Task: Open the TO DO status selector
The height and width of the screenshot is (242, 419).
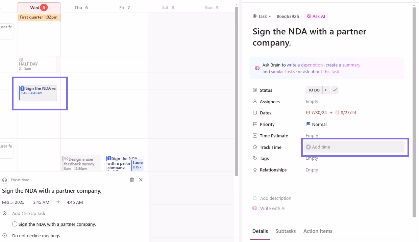Action: (314, 90)
